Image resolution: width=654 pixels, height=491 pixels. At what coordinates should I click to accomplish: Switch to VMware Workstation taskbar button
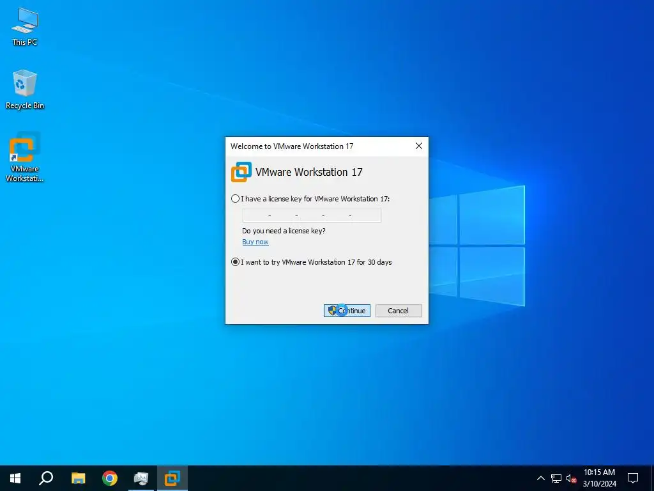[x=172, y=478]
